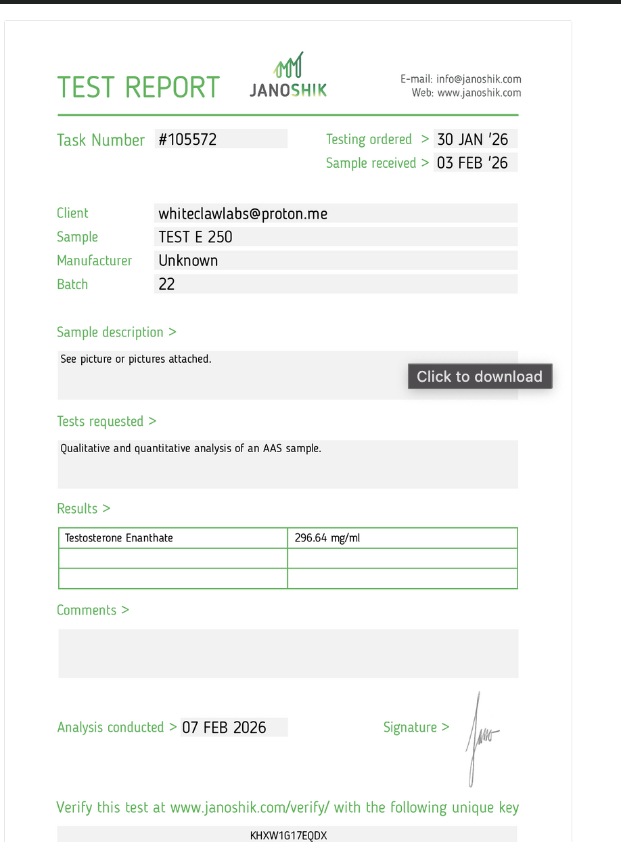Select the Testing ordered date 30 JAN '26
The width and height of the screenshot is (621, 842).
point(475,139)
